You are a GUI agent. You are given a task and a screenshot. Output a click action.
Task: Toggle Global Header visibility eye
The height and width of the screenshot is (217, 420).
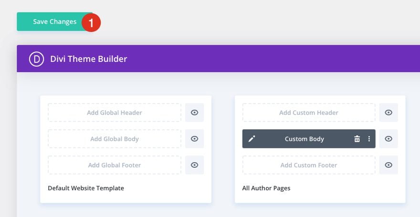pos(194,113)
